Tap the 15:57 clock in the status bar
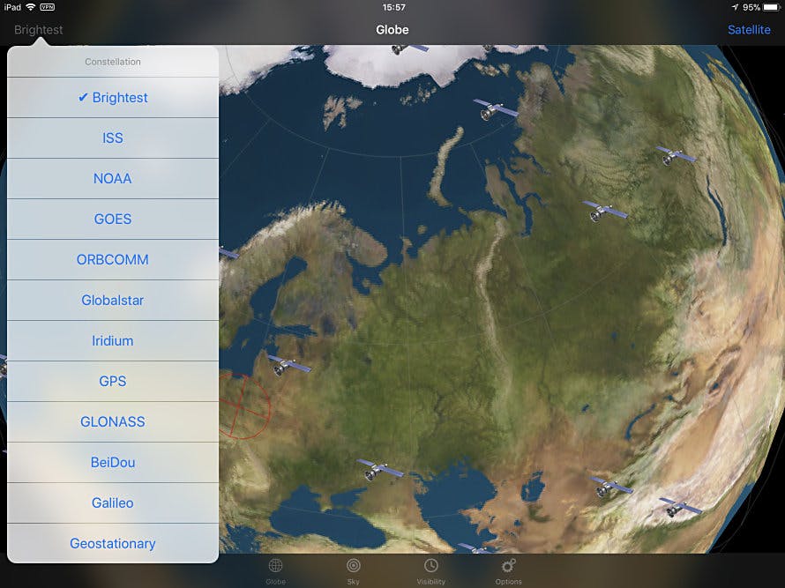This screenshot has width=785, height=588. coord(393,8)
